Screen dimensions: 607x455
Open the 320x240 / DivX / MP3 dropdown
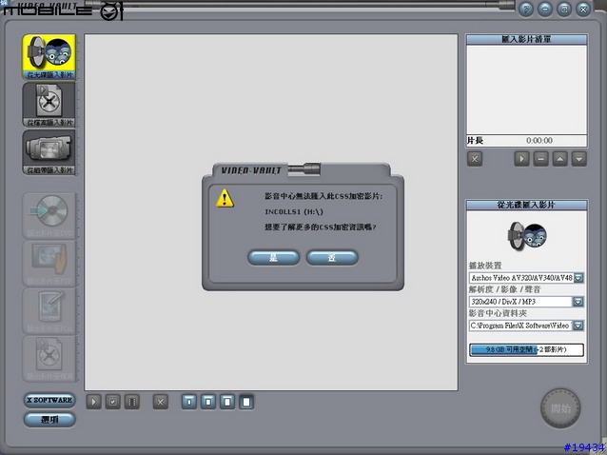pos(578,302)
